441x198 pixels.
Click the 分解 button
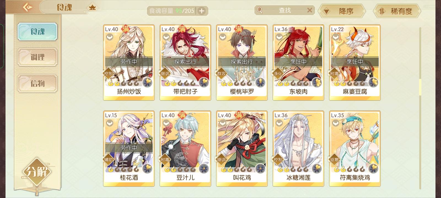coord(37,172)
